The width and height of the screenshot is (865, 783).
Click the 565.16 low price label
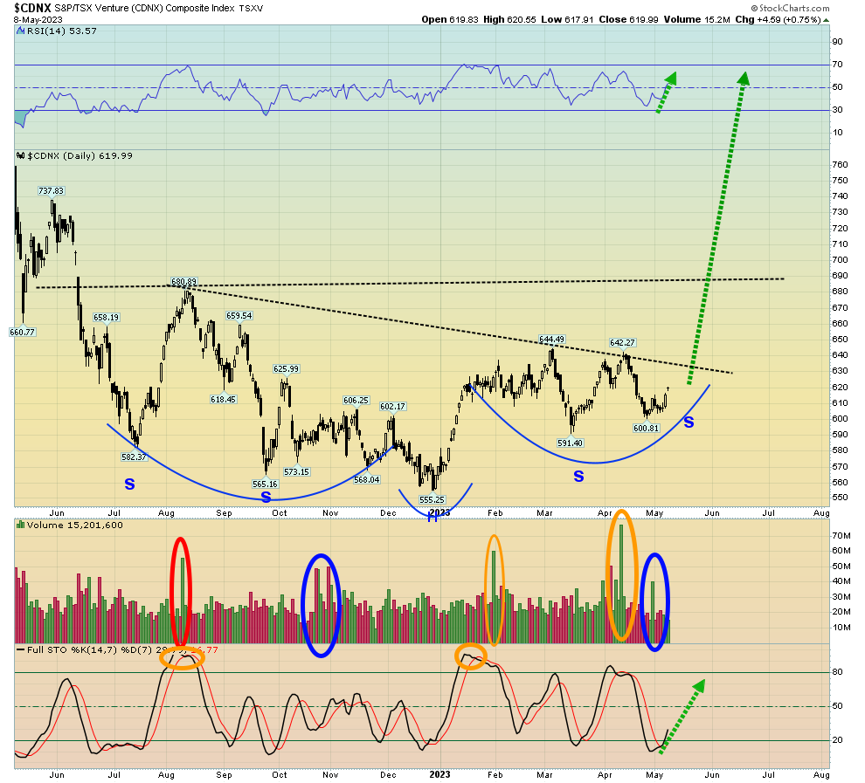tap(266, 484)
